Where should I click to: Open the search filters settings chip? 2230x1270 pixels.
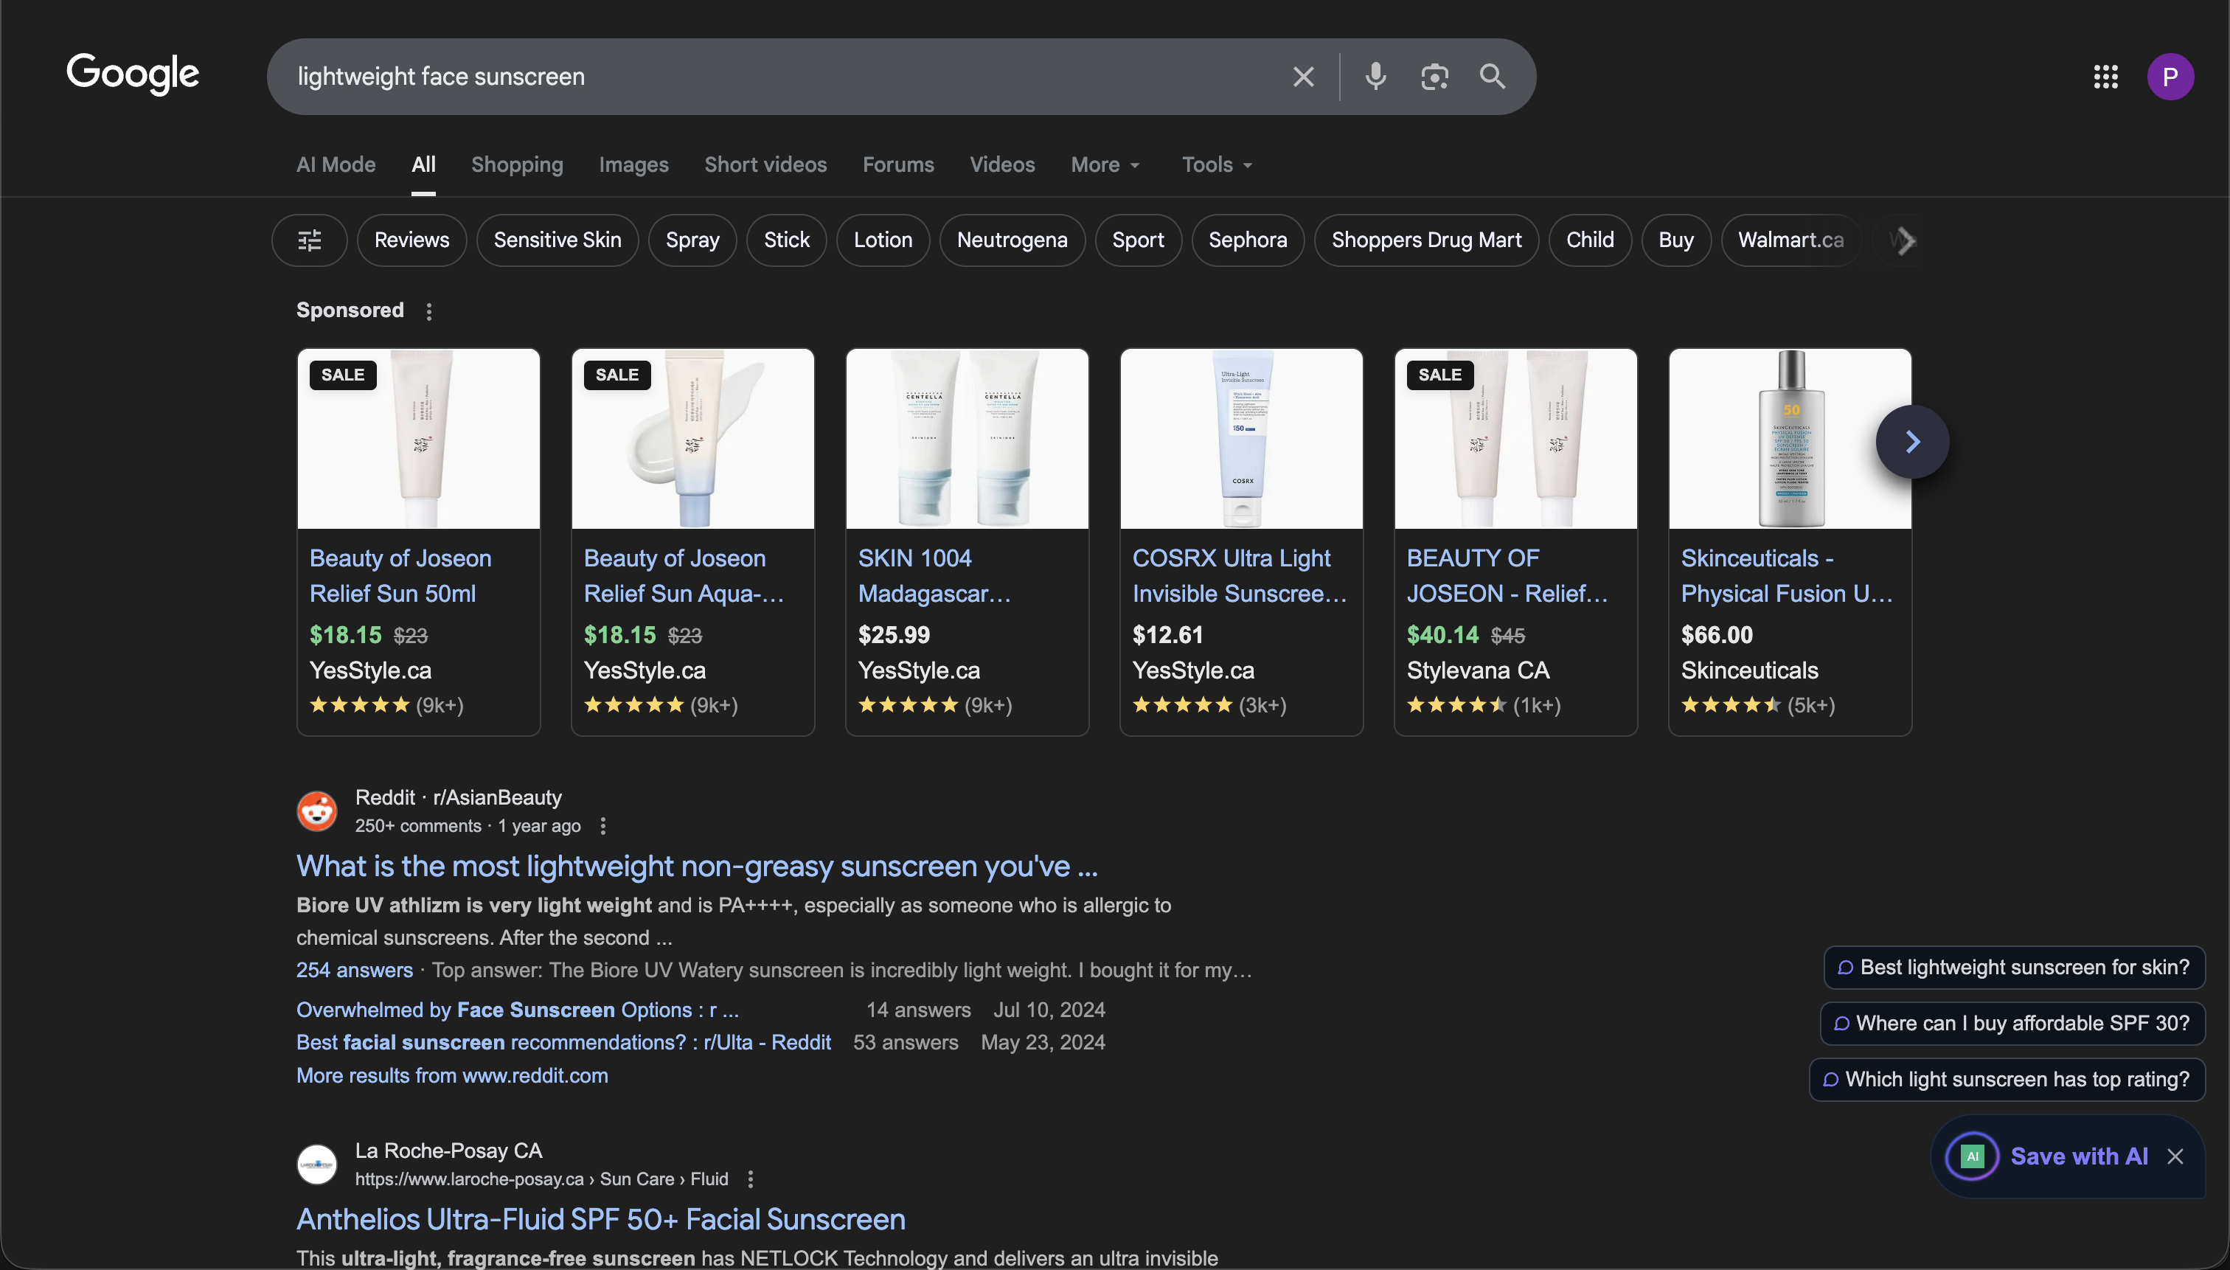click(x=310, y=240)
